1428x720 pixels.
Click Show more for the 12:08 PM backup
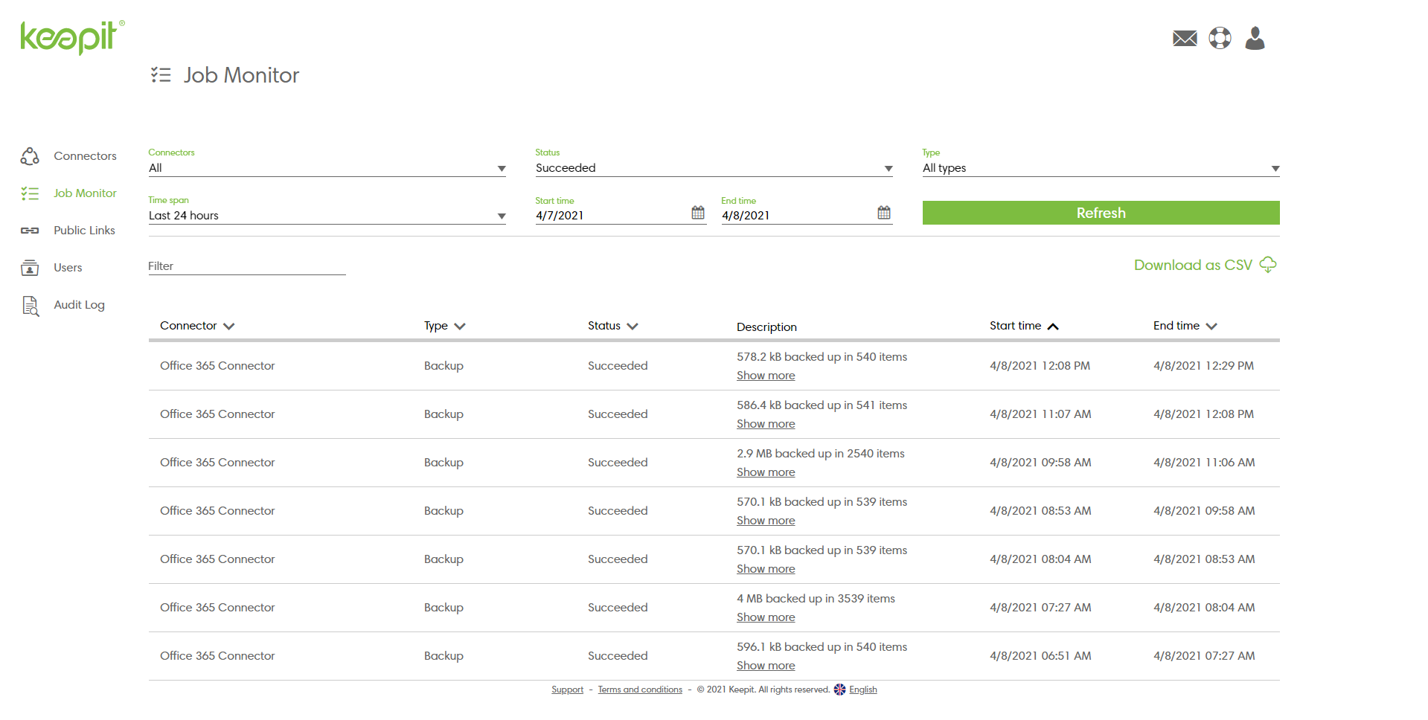click(766, 376)
